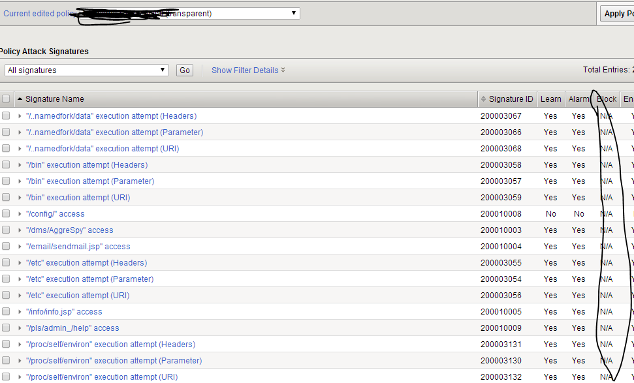Sort by the Block column header
Viewport: 634px width, 383px height.
(x=607, y=99)
